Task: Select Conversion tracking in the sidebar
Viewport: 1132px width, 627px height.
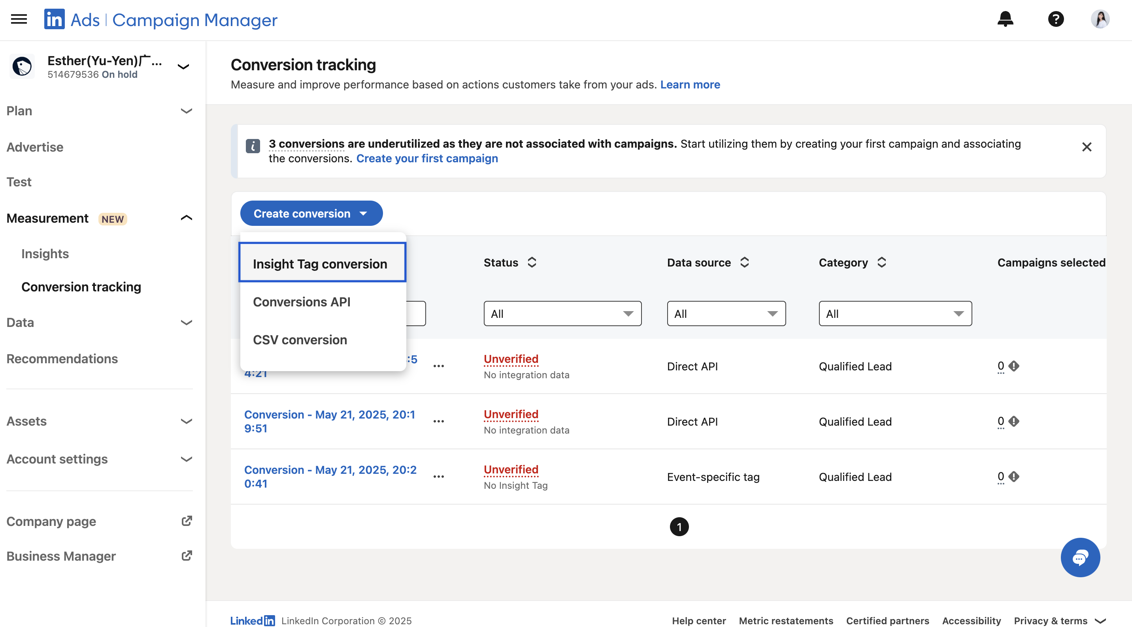Action: tap(81, 287)
